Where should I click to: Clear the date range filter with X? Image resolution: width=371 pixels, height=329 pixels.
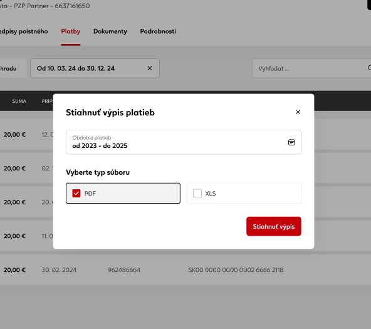pos(150,68)
